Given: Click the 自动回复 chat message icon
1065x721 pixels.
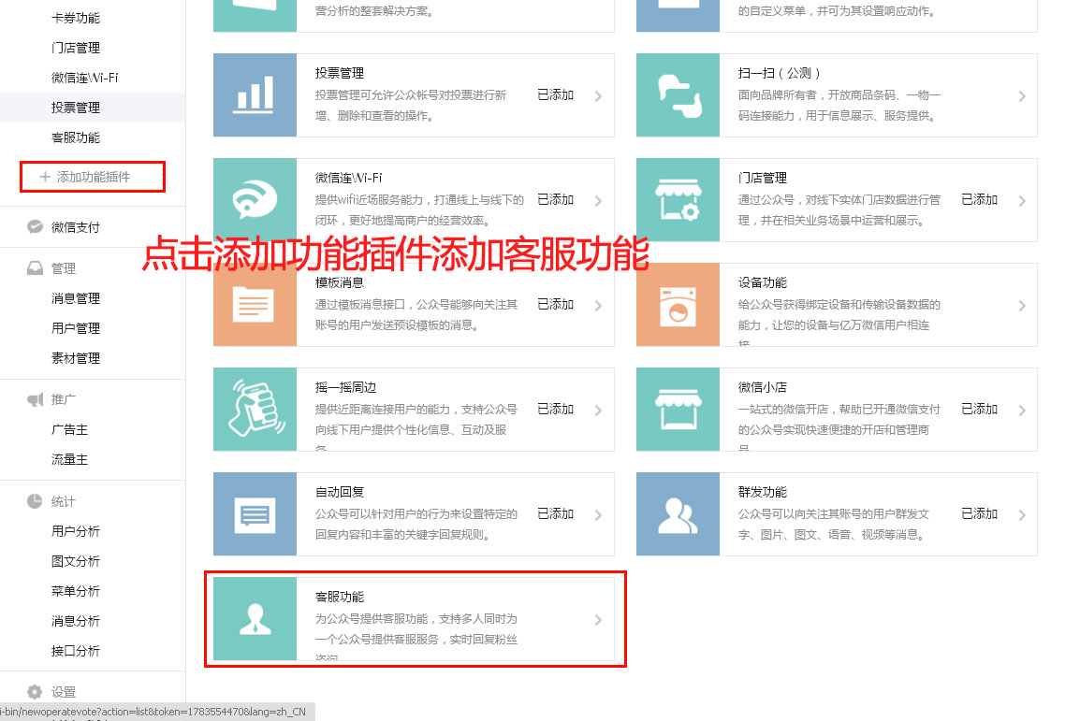Looking at the screenshot, I should pos(255,514).
